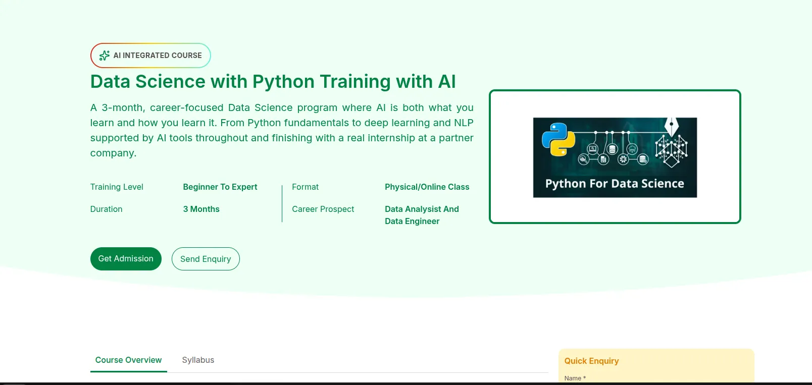Switch to Course Overview tab
This screenshot has width=812, height=385.
pyautogui.click(x=129, y=360)
